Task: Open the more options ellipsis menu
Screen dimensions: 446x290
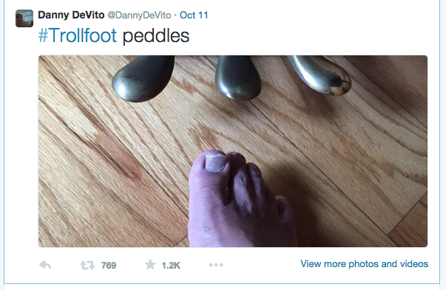Action: click(216, 265)
